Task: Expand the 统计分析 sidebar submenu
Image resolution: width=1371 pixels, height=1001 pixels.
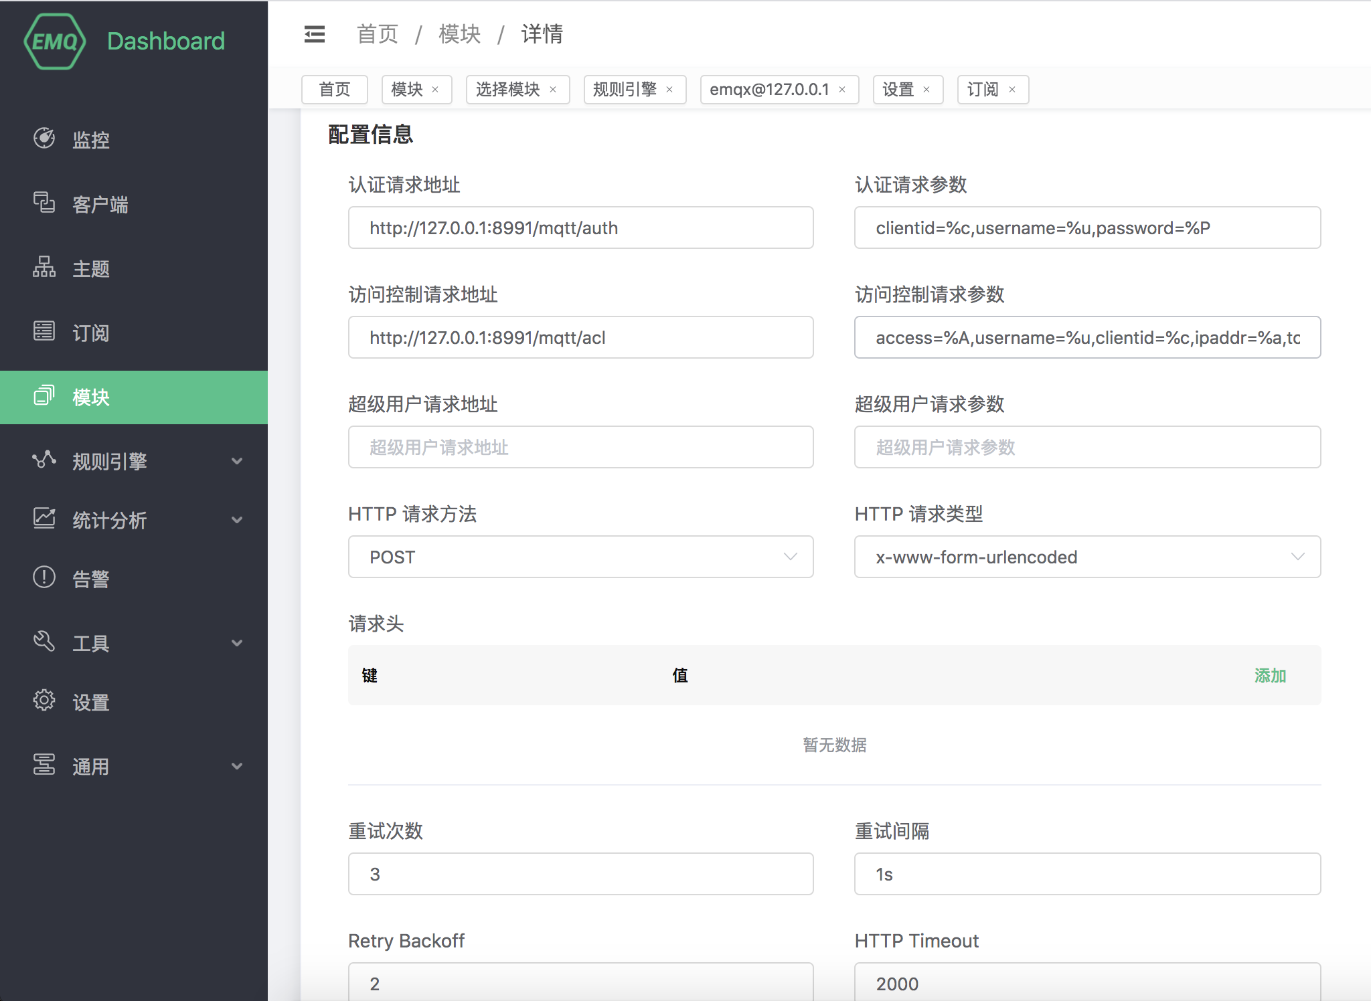Action: click(x=236, y=520)
